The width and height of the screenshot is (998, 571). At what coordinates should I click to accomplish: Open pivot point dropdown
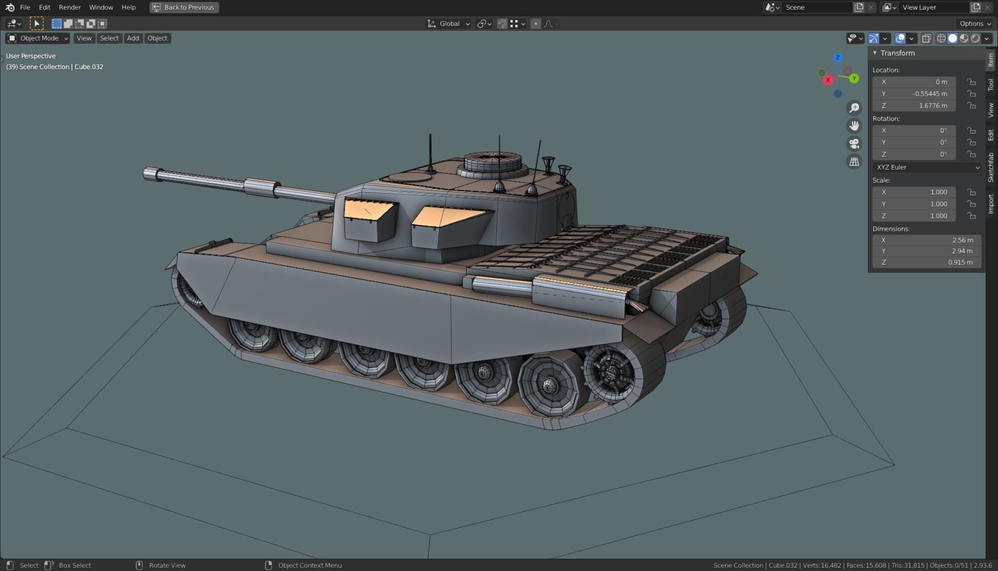pos(484,24)
